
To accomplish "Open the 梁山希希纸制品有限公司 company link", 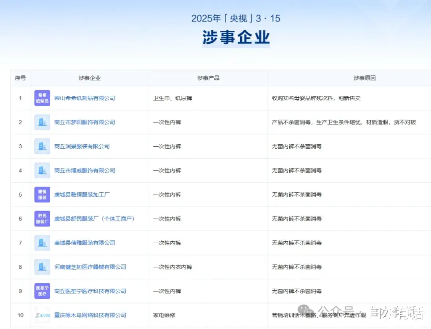I will point(85,98).
